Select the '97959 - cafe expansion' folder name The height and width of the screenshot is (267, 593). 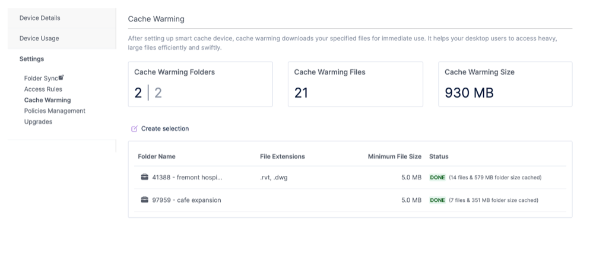pos(186,200)
